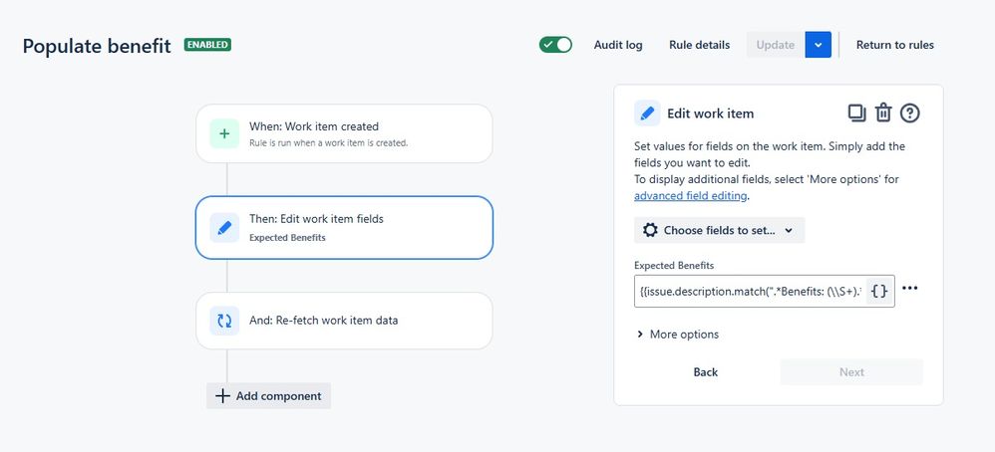Image resolution: width=995 pixels, height=452 pixels.
Task: Expand More options
Action: click(x=678, y=335)
